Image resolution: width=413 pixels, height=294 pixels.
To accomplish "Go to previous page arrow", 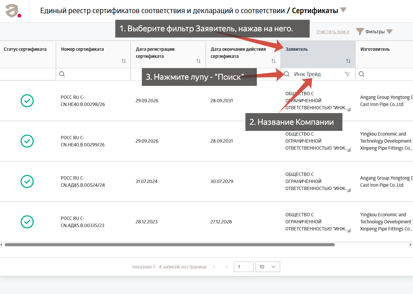I will [214, 267].
